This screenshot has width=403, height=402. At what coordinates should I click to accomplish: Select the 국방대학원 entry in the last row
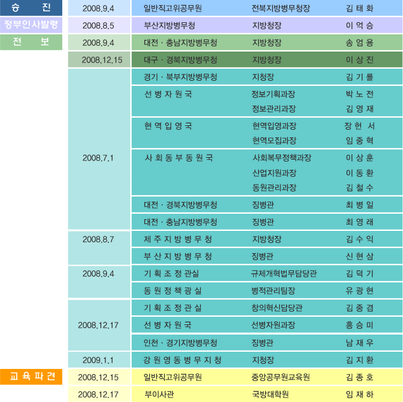point(270,394)
